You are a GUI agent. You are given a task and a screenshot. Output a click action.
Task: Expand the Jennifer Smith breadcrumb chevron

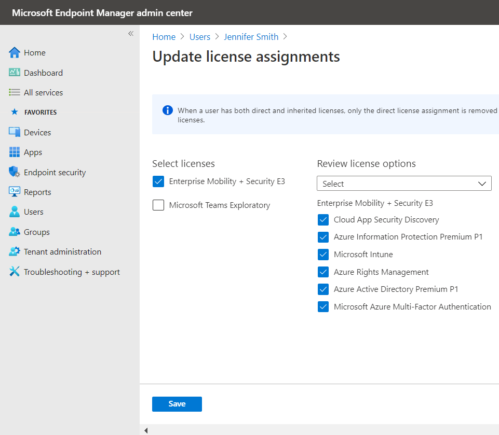click(285, 37)
